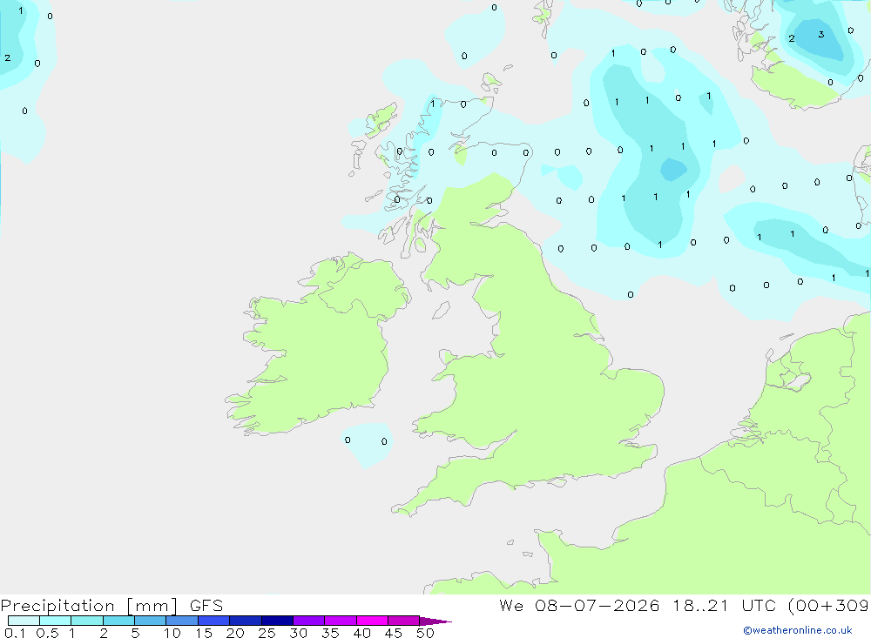Screen dimensions: 871x638
Task: Click the 5–10 mm legend swatch
Action: point(151,621)
